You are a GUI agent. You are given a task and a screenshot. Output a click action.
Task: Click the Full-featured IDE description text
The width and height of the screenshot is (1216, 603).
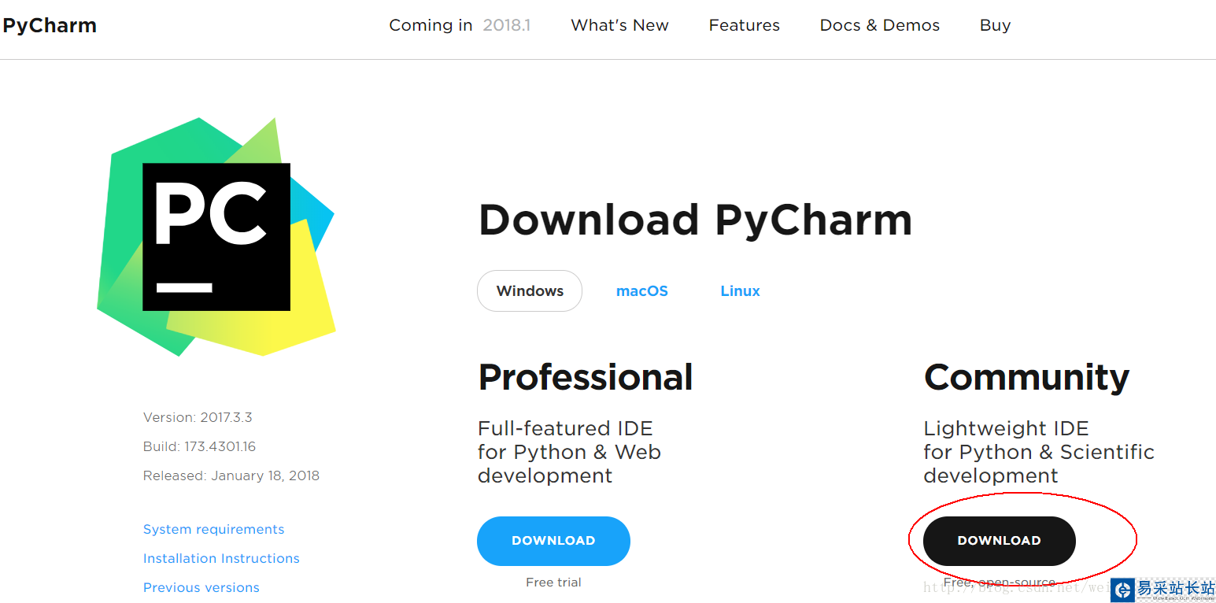point(569,452)
